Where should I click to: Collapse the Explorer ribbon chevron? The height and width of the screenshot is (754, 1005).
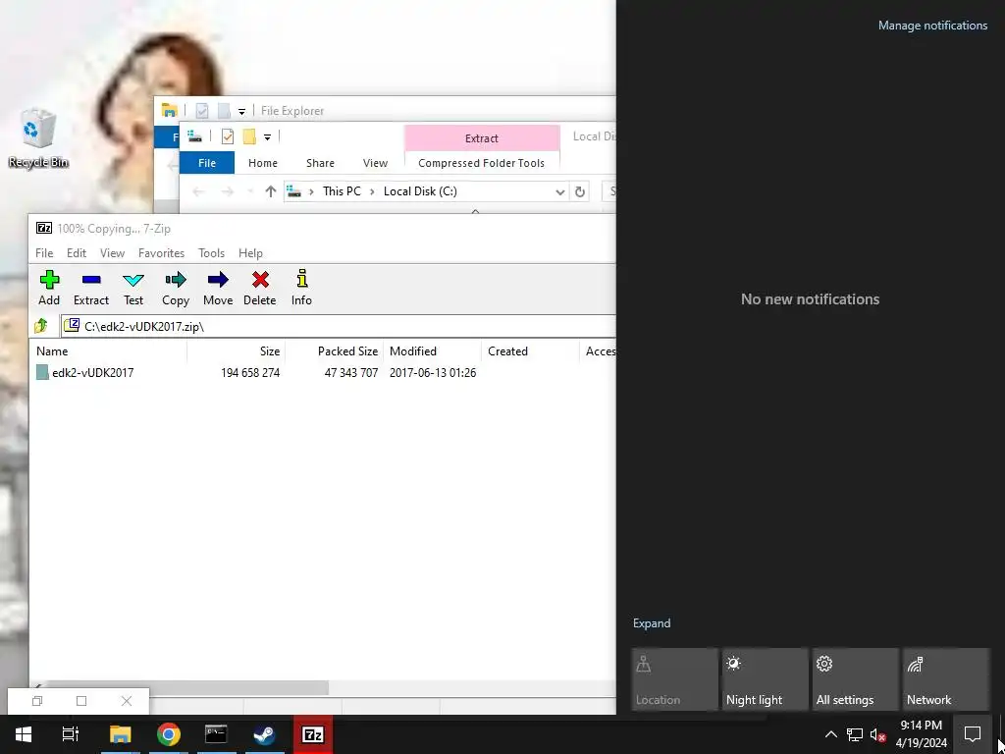pyautogui.click(x=476, y=210)
